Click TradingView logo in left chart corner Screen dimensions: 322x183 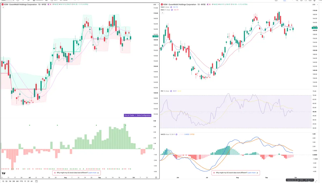click(3, 173)
